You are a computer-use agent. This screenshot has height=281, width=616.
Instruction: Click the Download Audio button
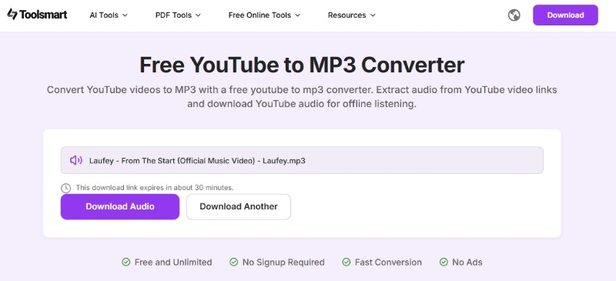tap(120, 207)
